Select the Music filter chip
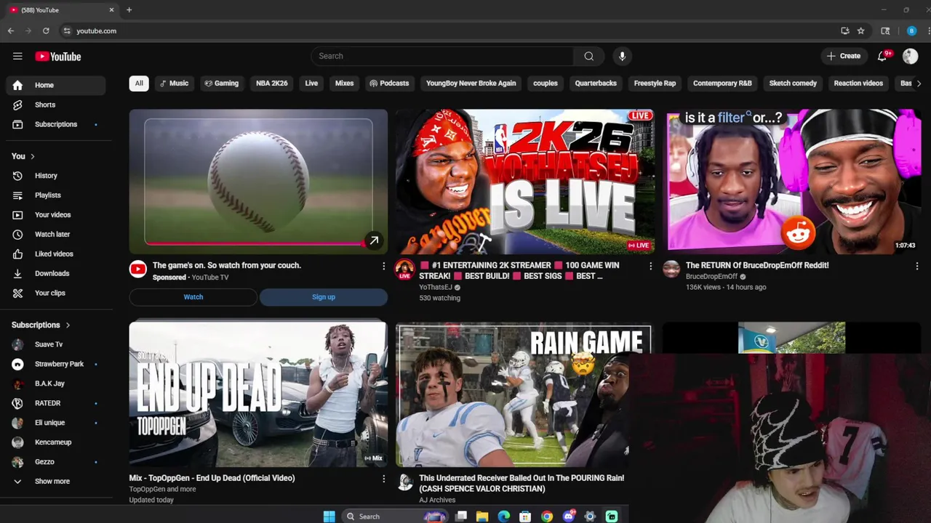Image resolution: width=931 pixels, height=523 pixels. 174,84
